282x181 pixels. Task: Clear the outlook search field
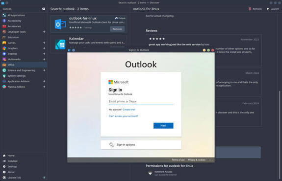click(x=44, y=9)
